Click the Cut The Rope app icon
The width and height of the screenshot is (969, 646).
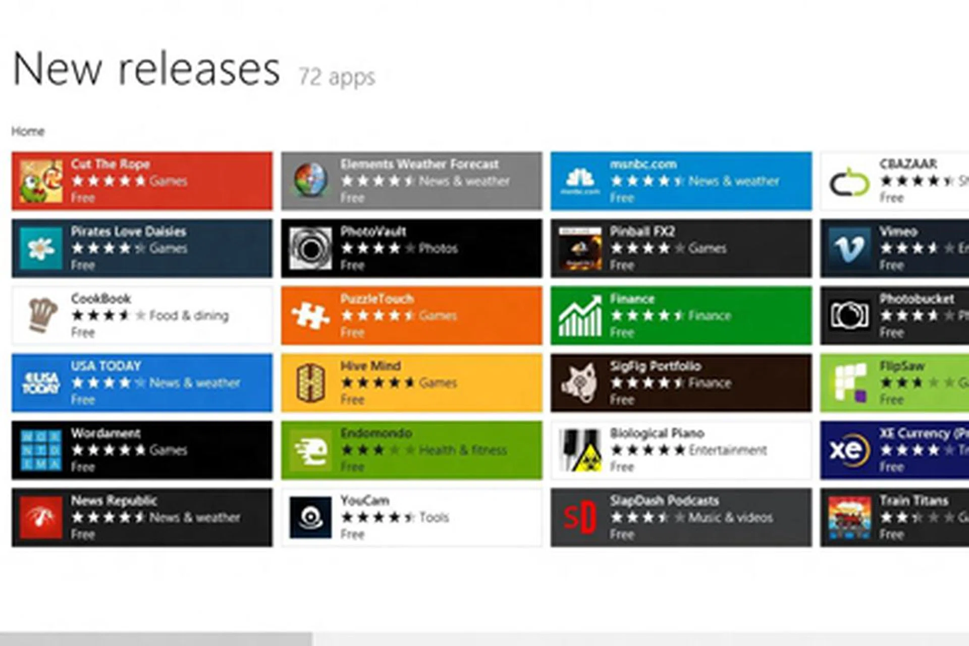tap(41, 181)
